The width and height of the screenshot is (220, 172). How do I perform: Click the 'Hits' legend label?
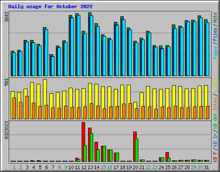point(215,18)
